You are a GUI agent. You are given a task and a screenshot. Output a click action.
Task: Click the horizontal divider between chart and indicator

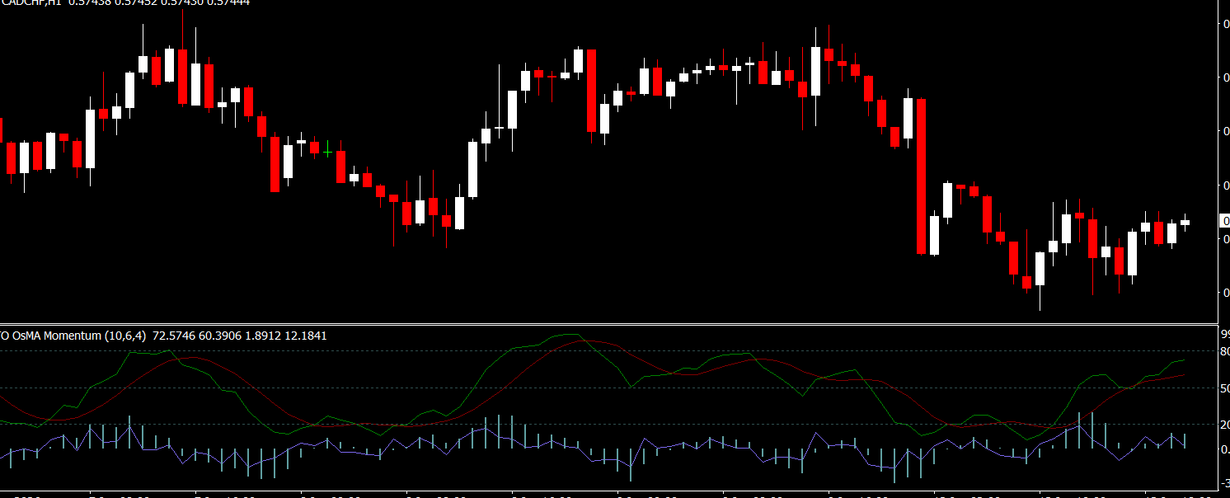coord(608,324)
